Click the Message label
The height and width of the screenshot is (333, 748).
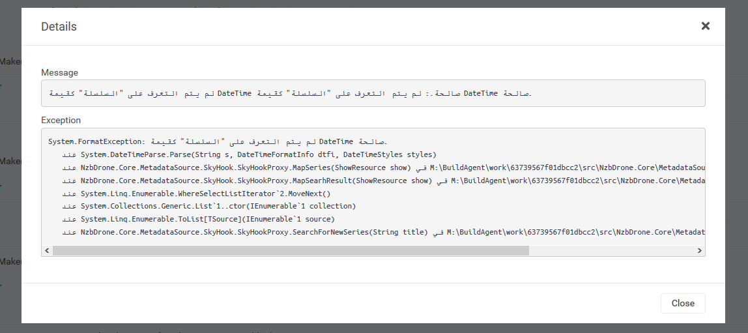[60, 72]
